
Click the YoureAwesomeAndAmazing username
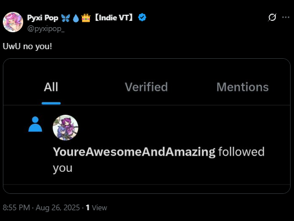click(x=134, y=151)
